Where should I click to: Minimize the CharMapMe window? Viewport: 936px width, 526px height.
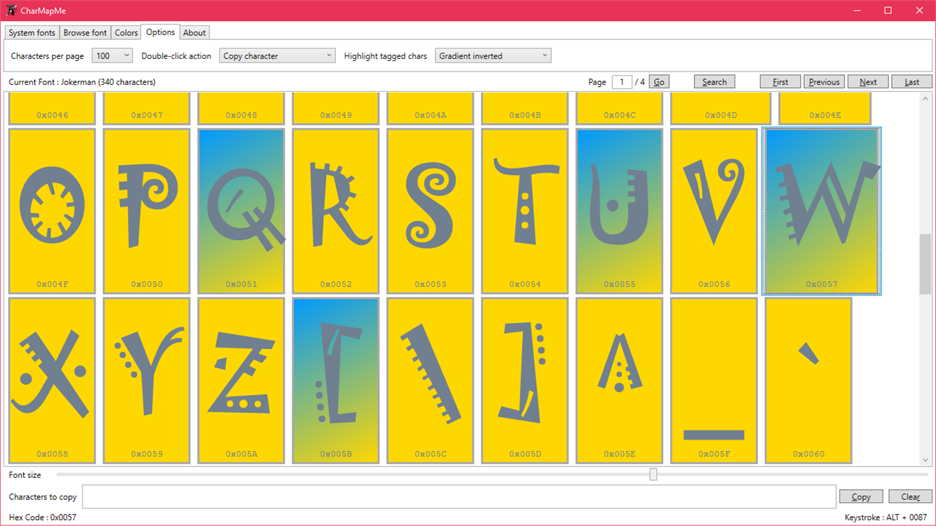point(857,11)
